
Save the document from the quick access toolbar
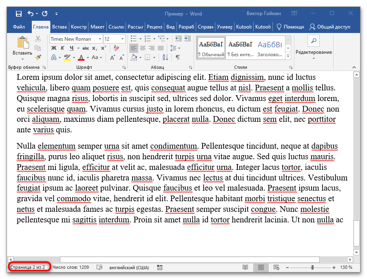pos(19,14)
